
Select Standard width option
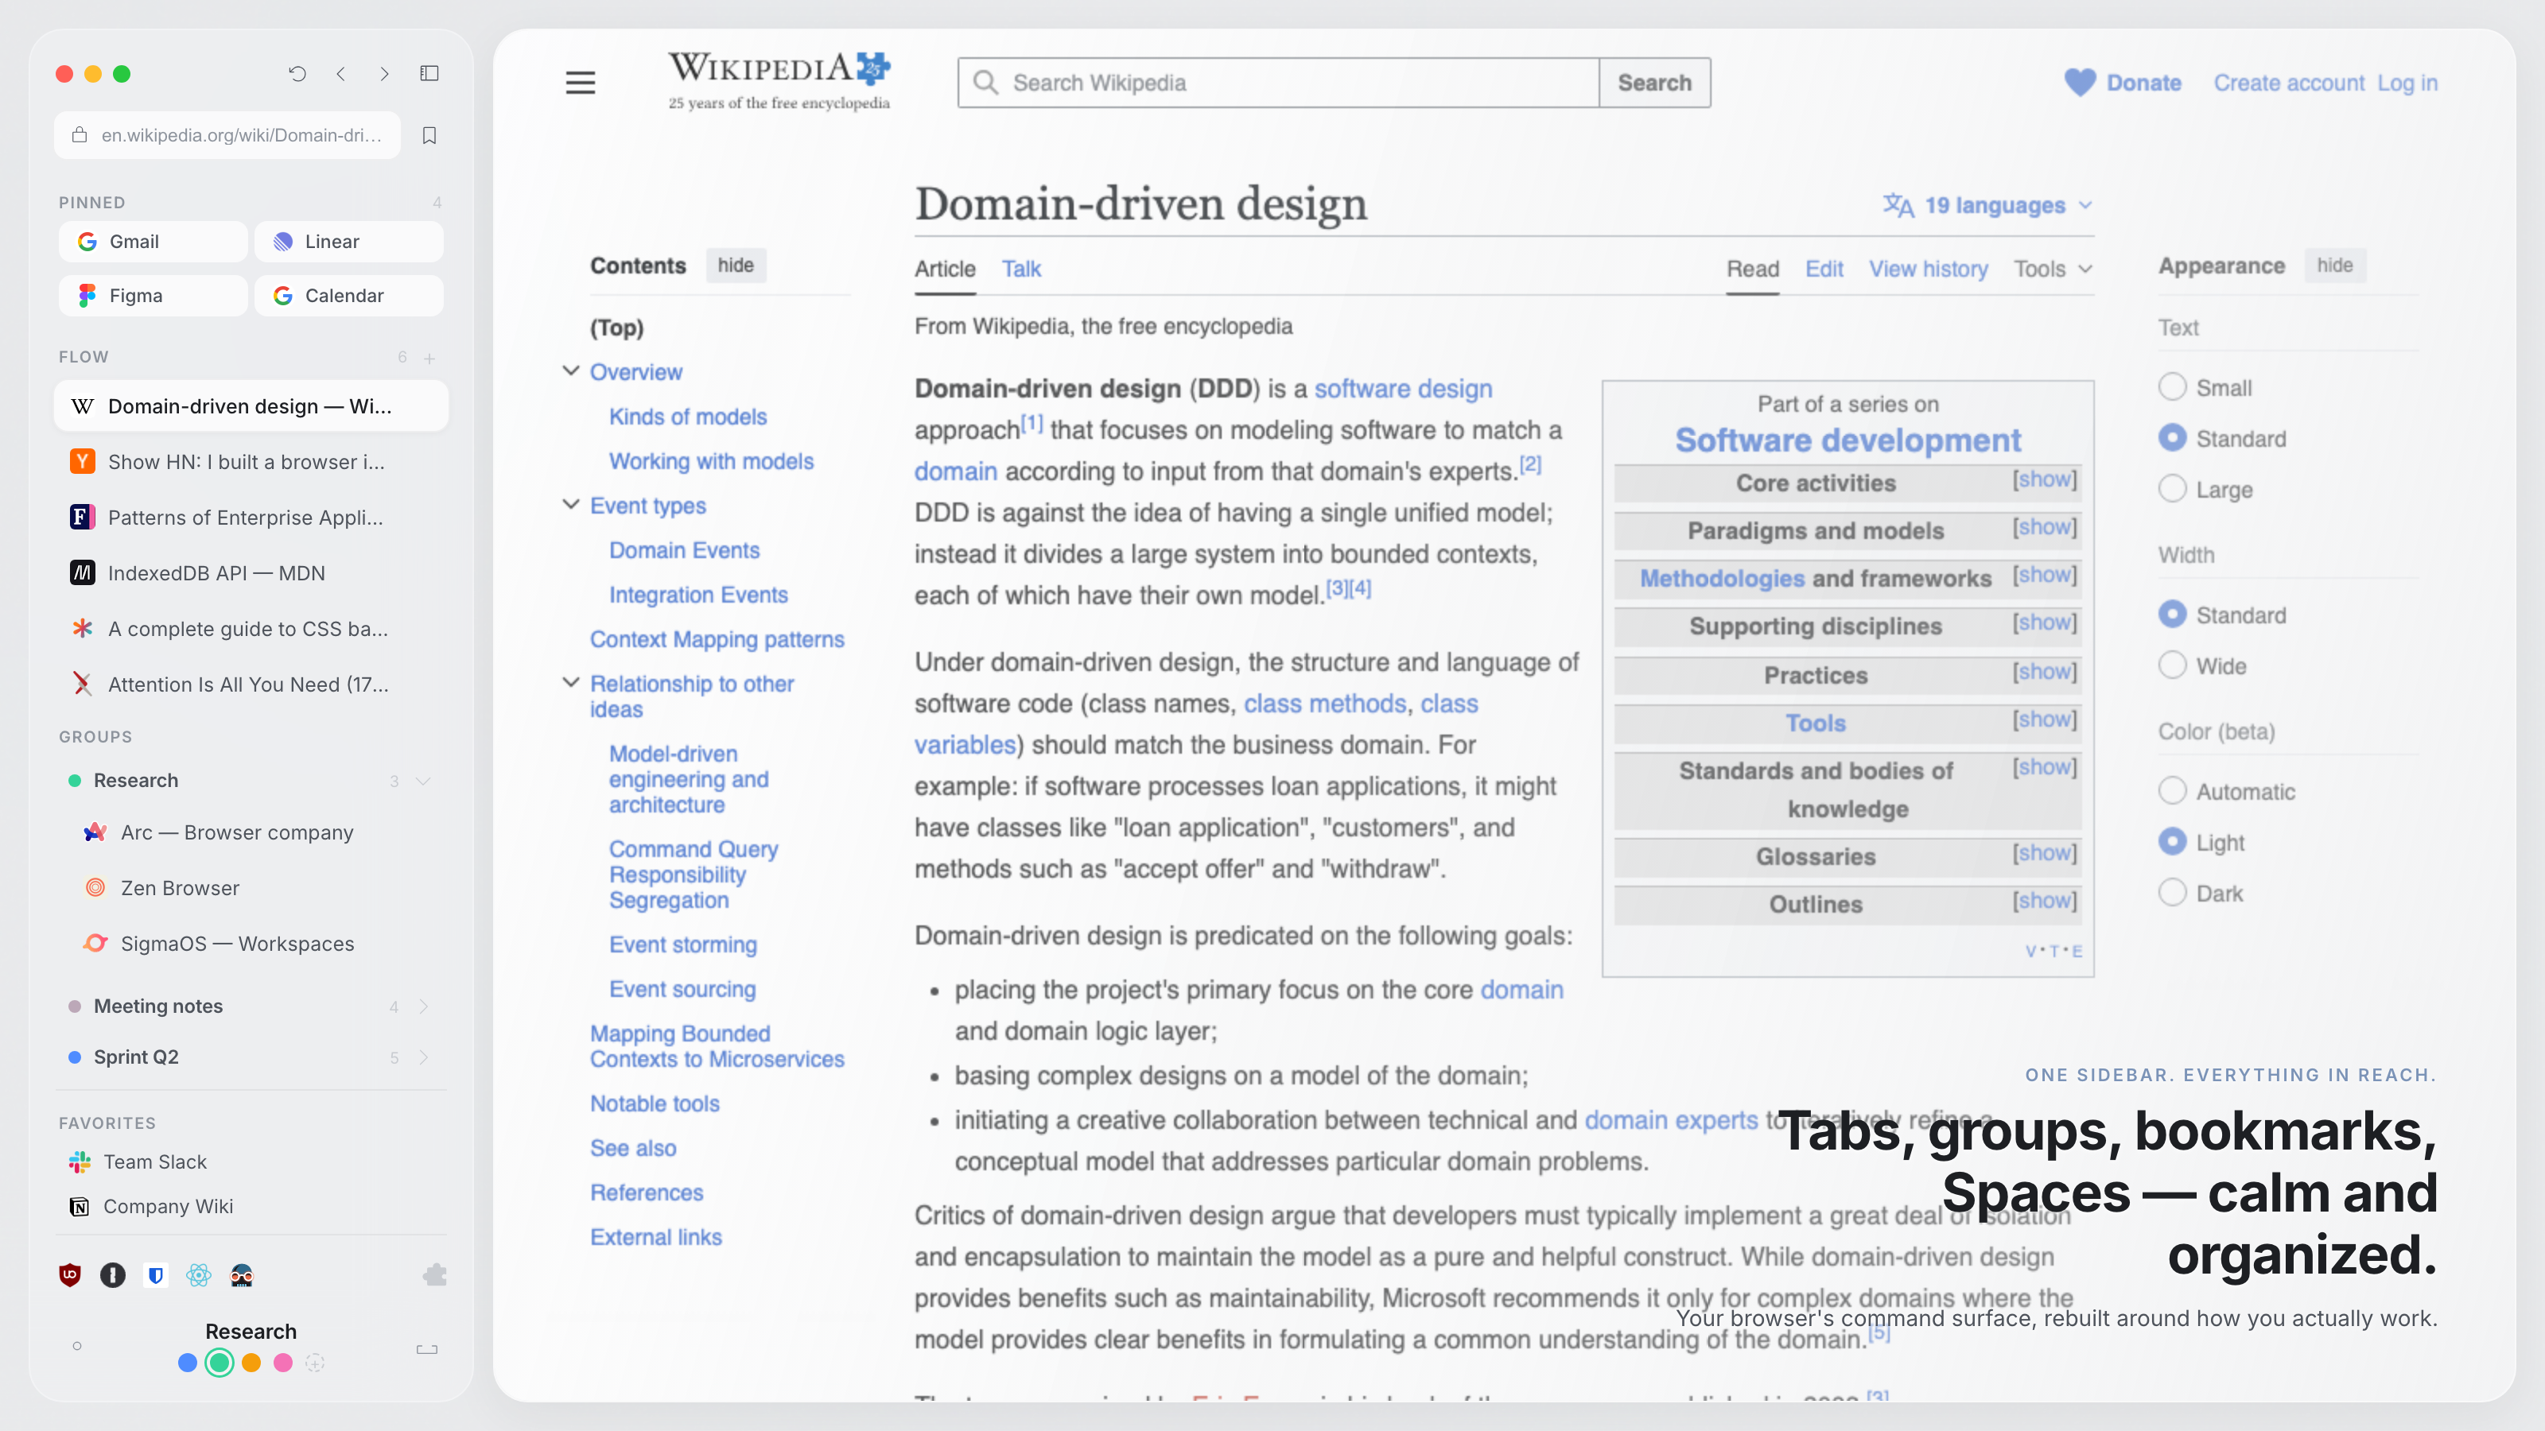pos(2171,615)
